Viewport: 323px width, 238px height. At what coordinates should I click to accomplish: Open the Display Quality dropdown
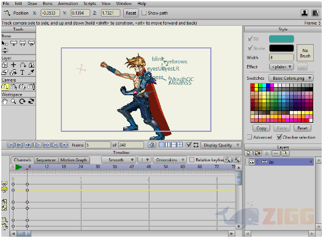tap(221, 145)
